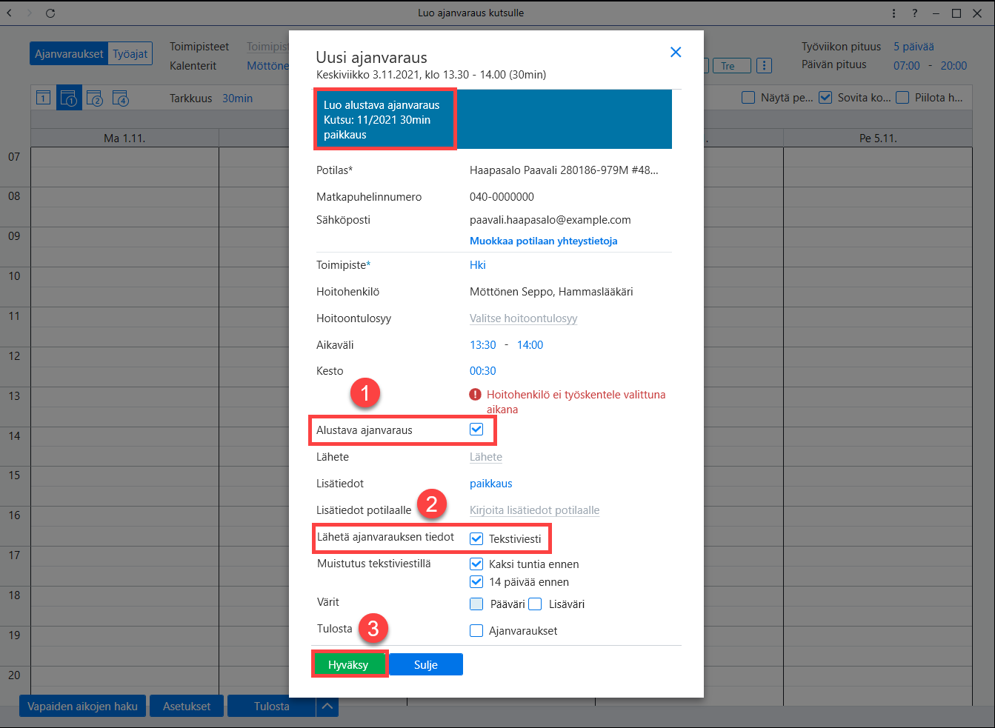Image resolution: width=995 pixels, height=728 pixels.
Task: Click the Potilas value Haapasalo Paavali
Action: coord(564,170)
